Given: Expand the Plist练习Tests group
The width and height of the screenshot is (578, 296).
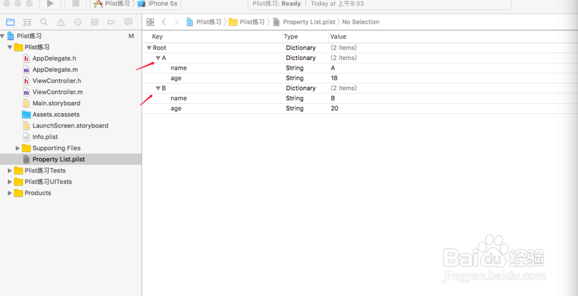Looking at the screenshot, I should (10, 170).
